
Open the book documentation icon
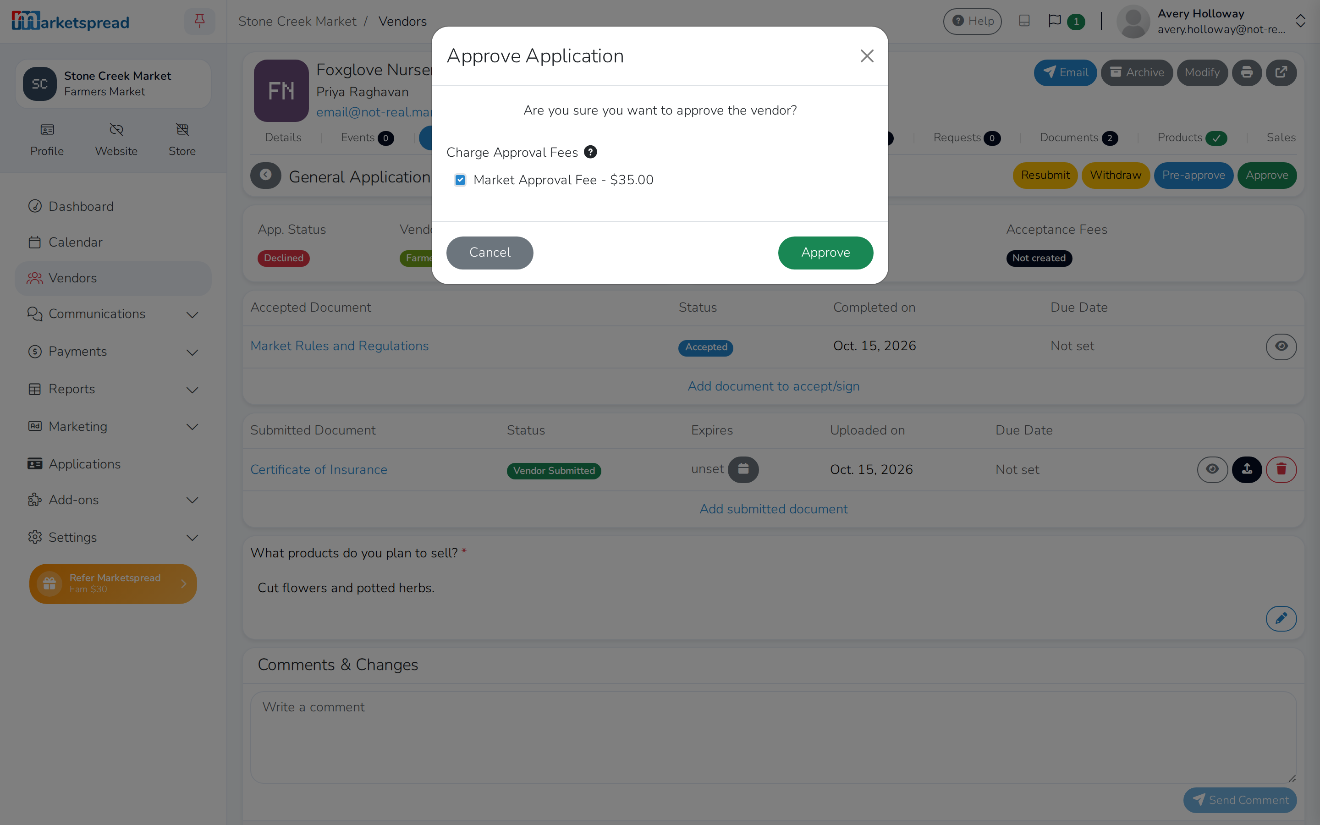(x=1024, y=21)
